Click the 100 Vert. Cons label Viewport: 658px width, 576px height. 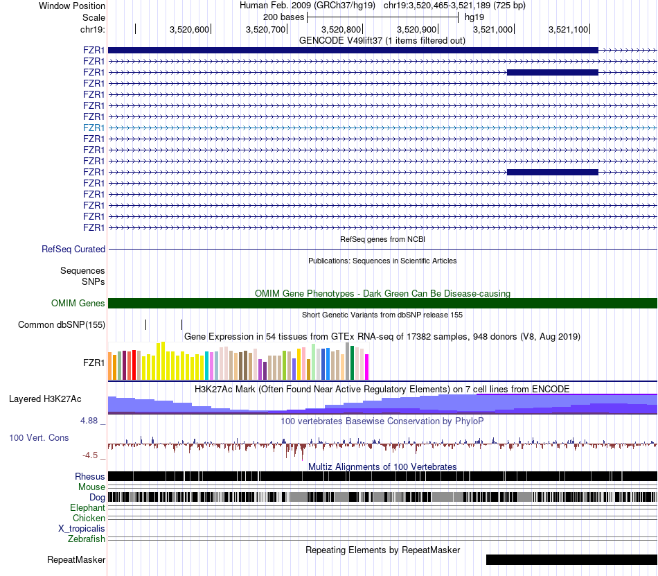coord(39,438)
